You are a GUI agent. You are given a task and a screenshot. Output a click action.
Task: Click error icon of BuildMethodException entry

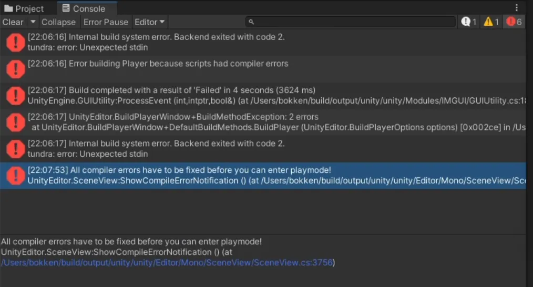(16, 122)
